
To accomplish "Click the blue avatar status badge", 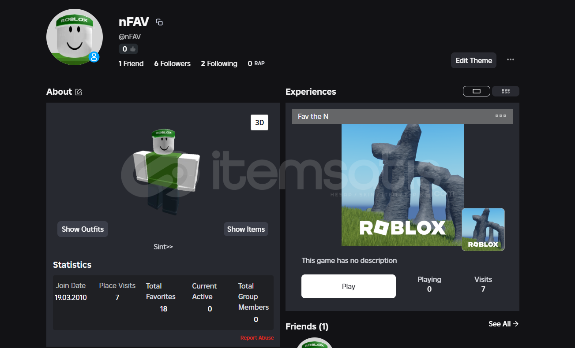I will pyautogui.click(x=94, y=57).
